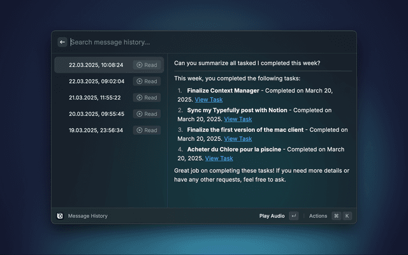The height and width of the screenshot is (255, 408).
Task: Open the Actions menu
Action: click(x=318, y=216)
